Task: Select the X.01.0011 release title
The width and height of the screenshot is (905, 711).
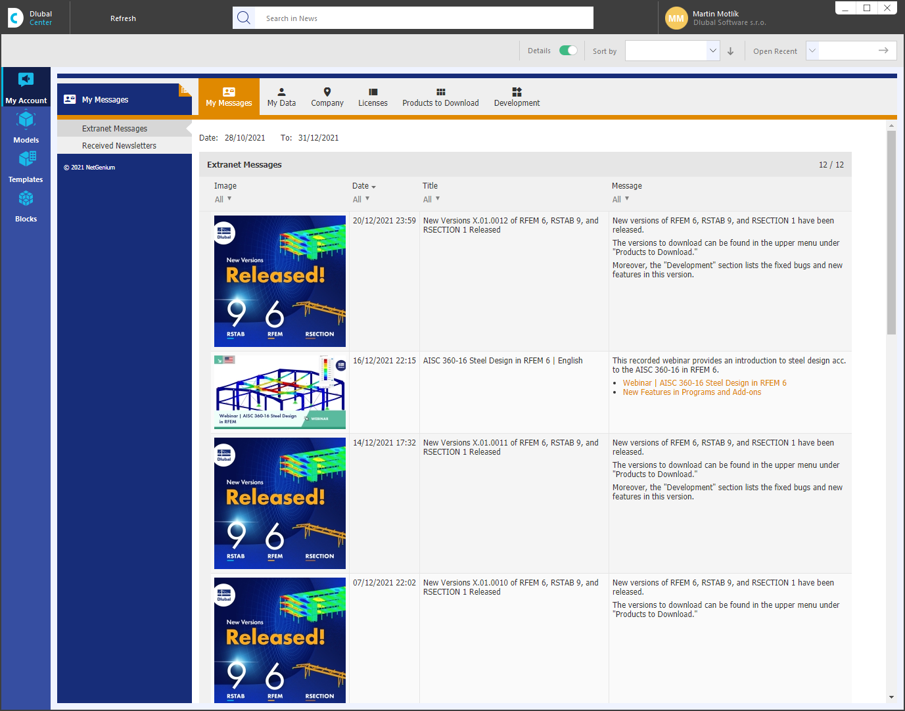Action: [511, 447]
